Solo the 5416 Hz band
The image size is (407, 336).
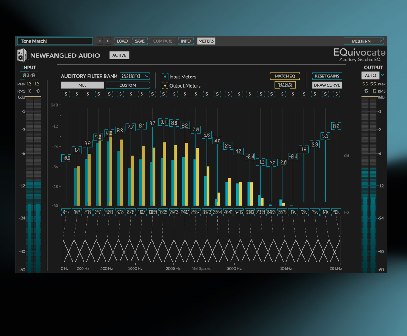[239, 94]
